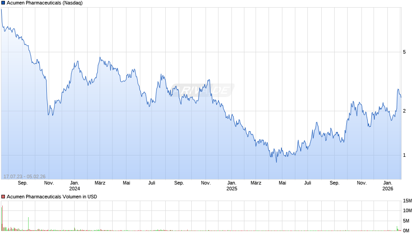Click the 'März' label of 2025
Screen dimensions: 420x235
coord(256,183)
